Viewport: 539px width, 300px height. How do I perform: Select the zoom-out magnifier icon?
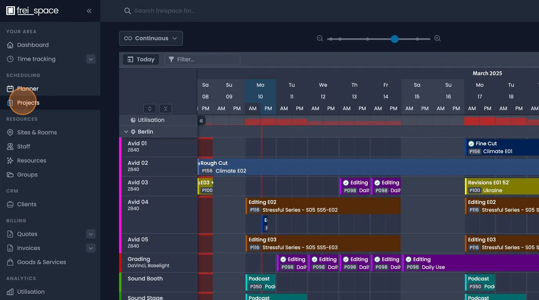click(x=320, y=38)
